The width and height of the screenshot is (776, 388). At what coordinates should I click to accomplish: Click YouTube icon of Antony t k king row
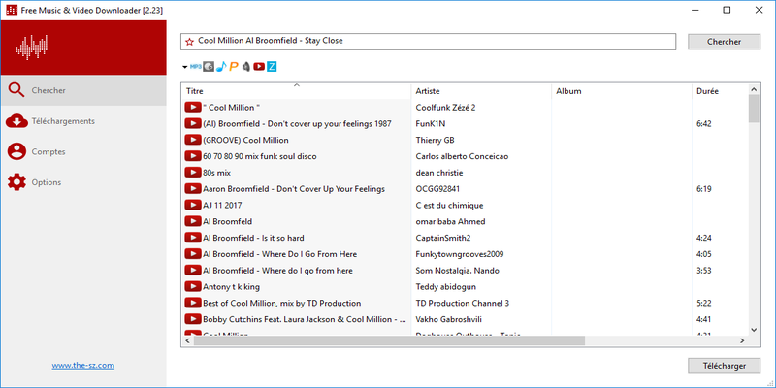coord(192,286)
